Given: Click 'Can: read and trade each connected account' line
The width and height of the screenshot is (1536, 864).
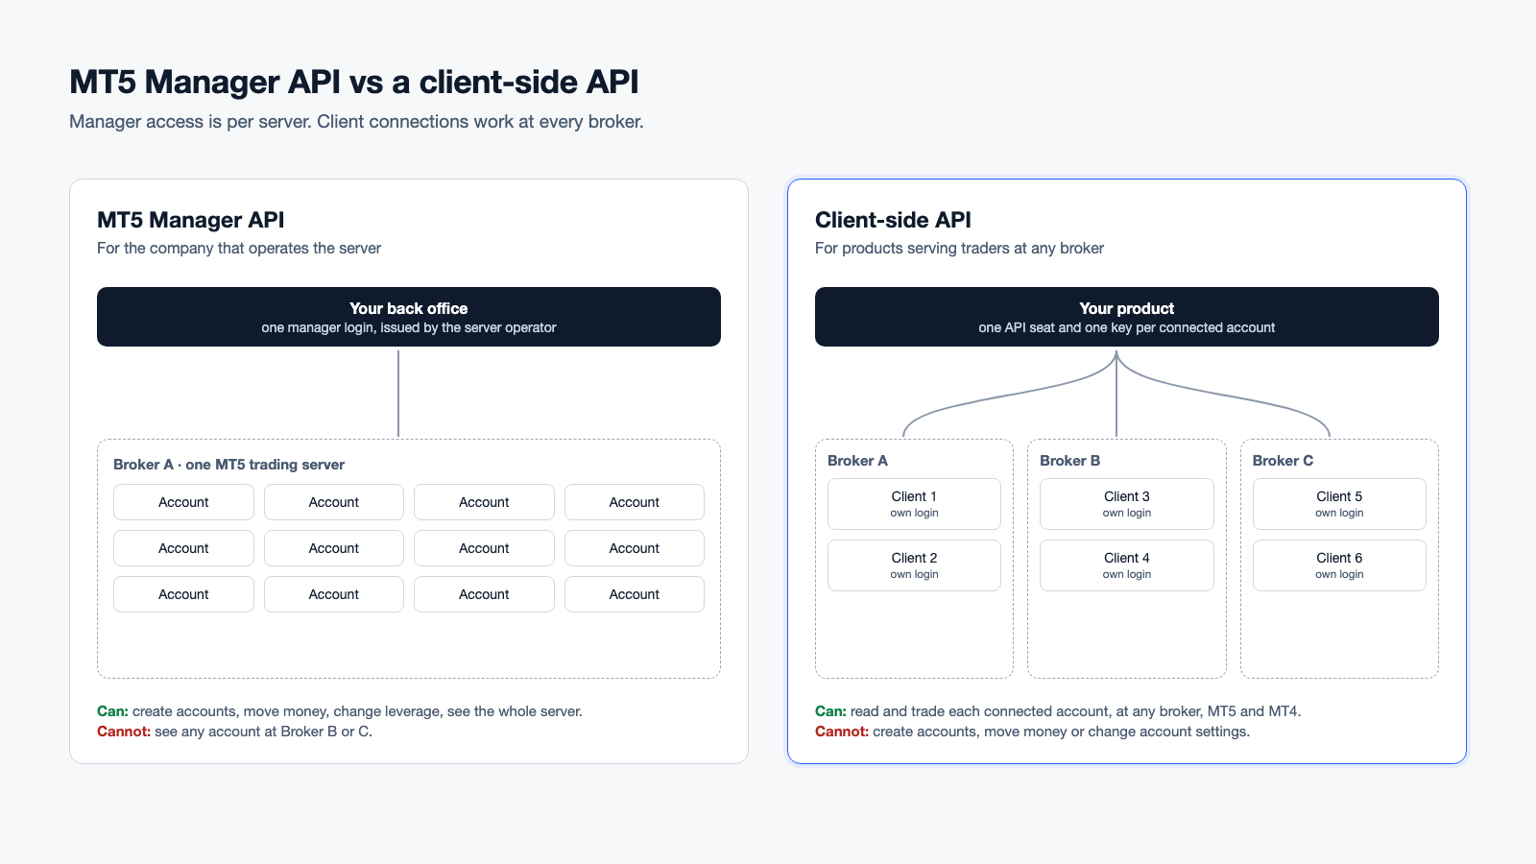Looking at the screenshot, I should tap(1058, 711).
